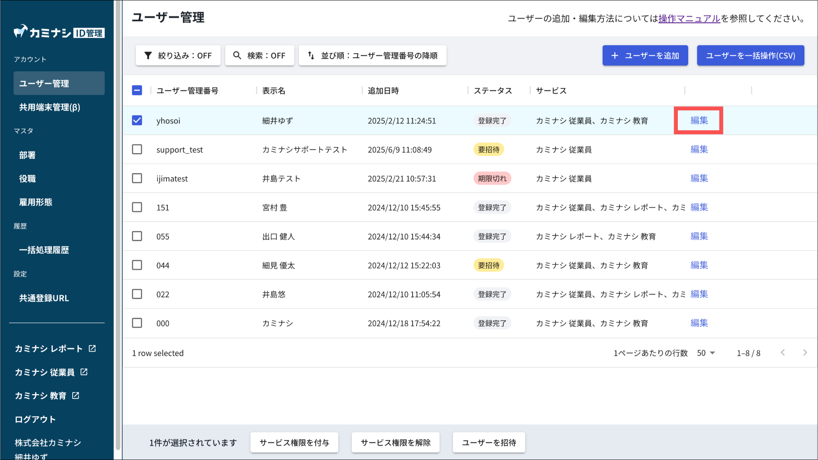Open ユーザー管理 in the sidebar
This screenshot has width=818, height=460.
59,83
